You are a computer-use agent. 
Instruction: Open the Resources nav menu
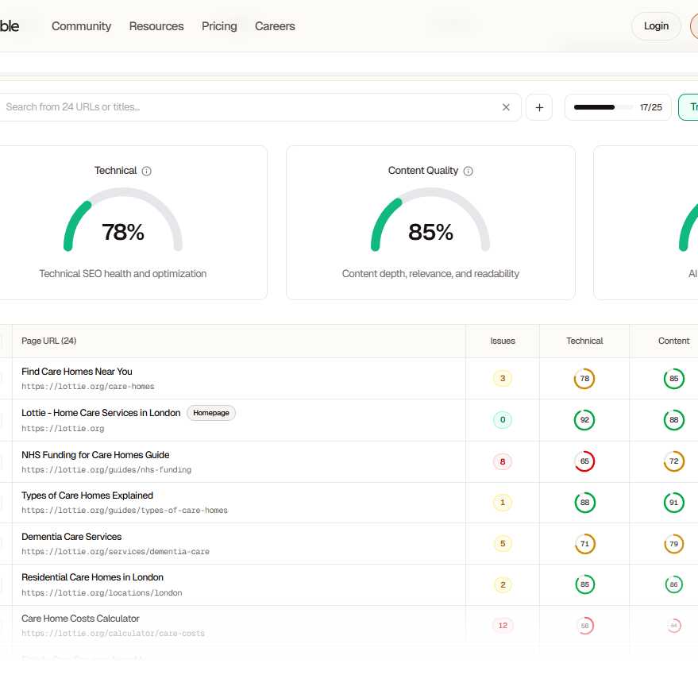click(x=156, y=26)
